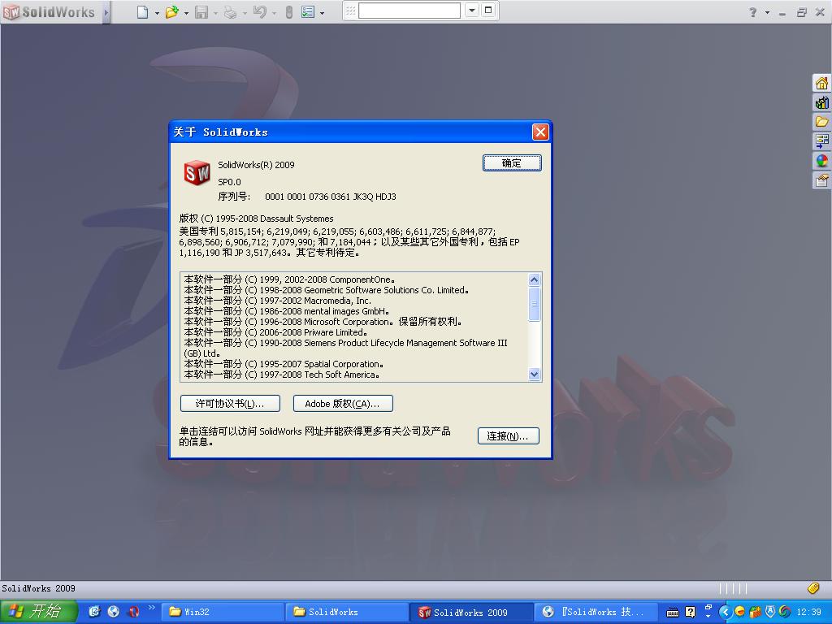This screenshot has height=624, width=832.
Task: Click the Microsoft Corporation line in the credits list
Action: click(x=323, y=322)
